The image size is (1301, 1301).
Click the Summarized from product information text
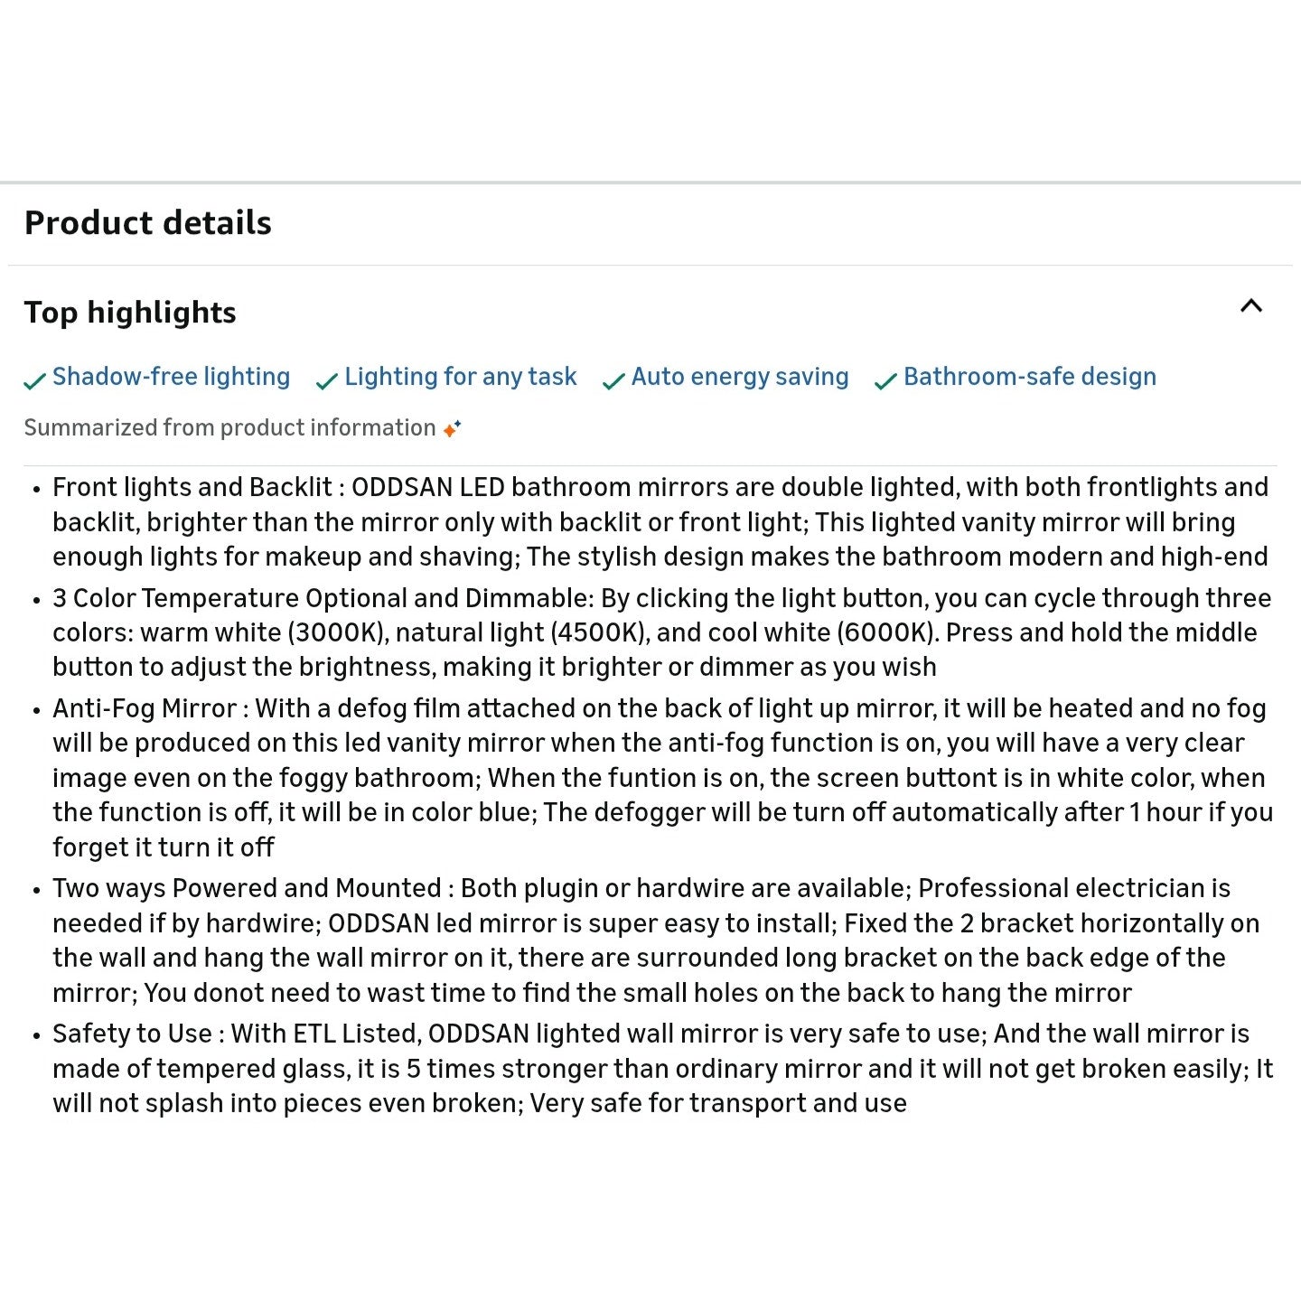pyautogui.click(x=229, y=428)
